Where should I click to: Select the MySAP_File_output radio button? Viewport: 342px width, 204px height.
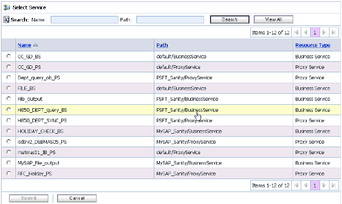pyautogui.click(x=8, y=163)
